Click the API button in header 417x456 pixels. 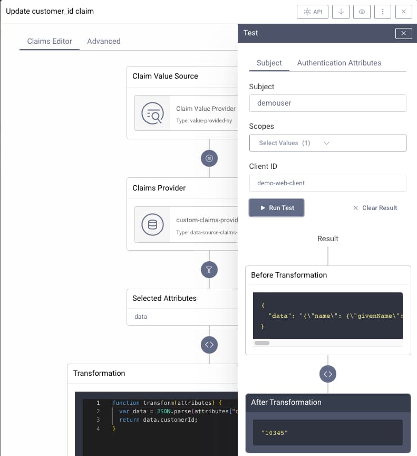click(313, 12)
